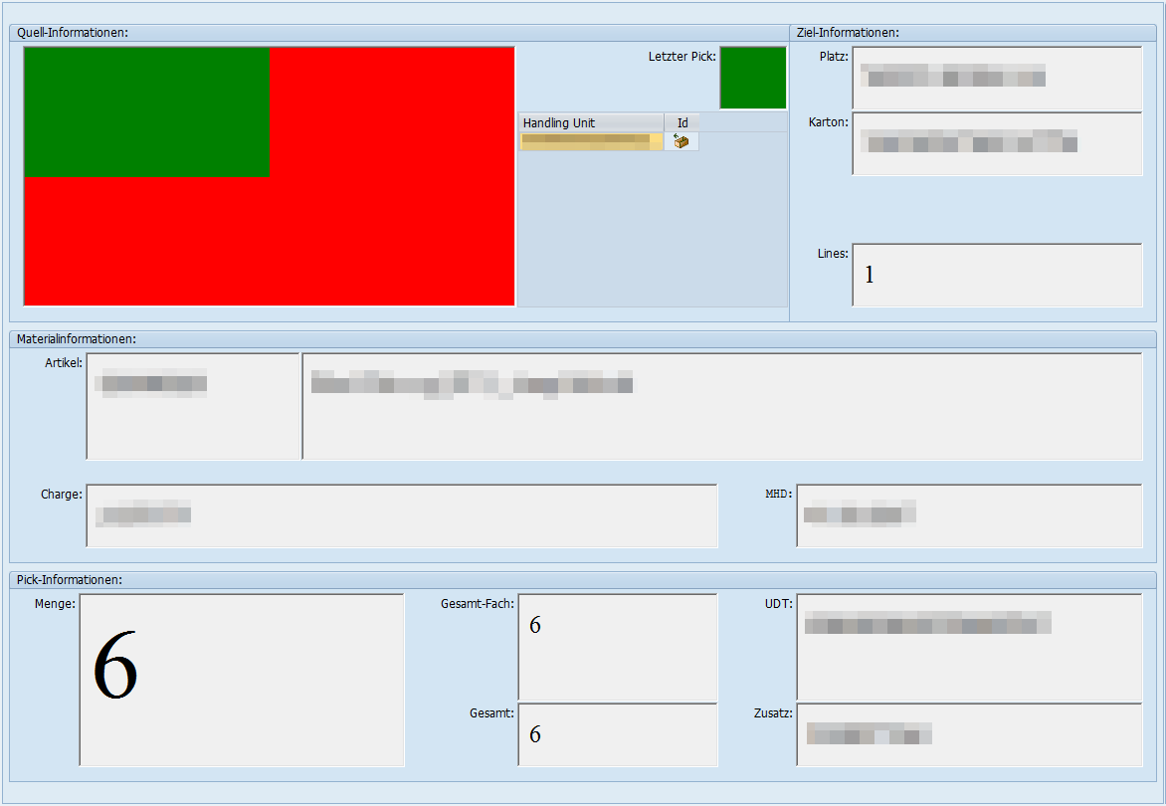Click the large Menge quantity field
This screenshot has width=1166, height=806.
point(242,681)
